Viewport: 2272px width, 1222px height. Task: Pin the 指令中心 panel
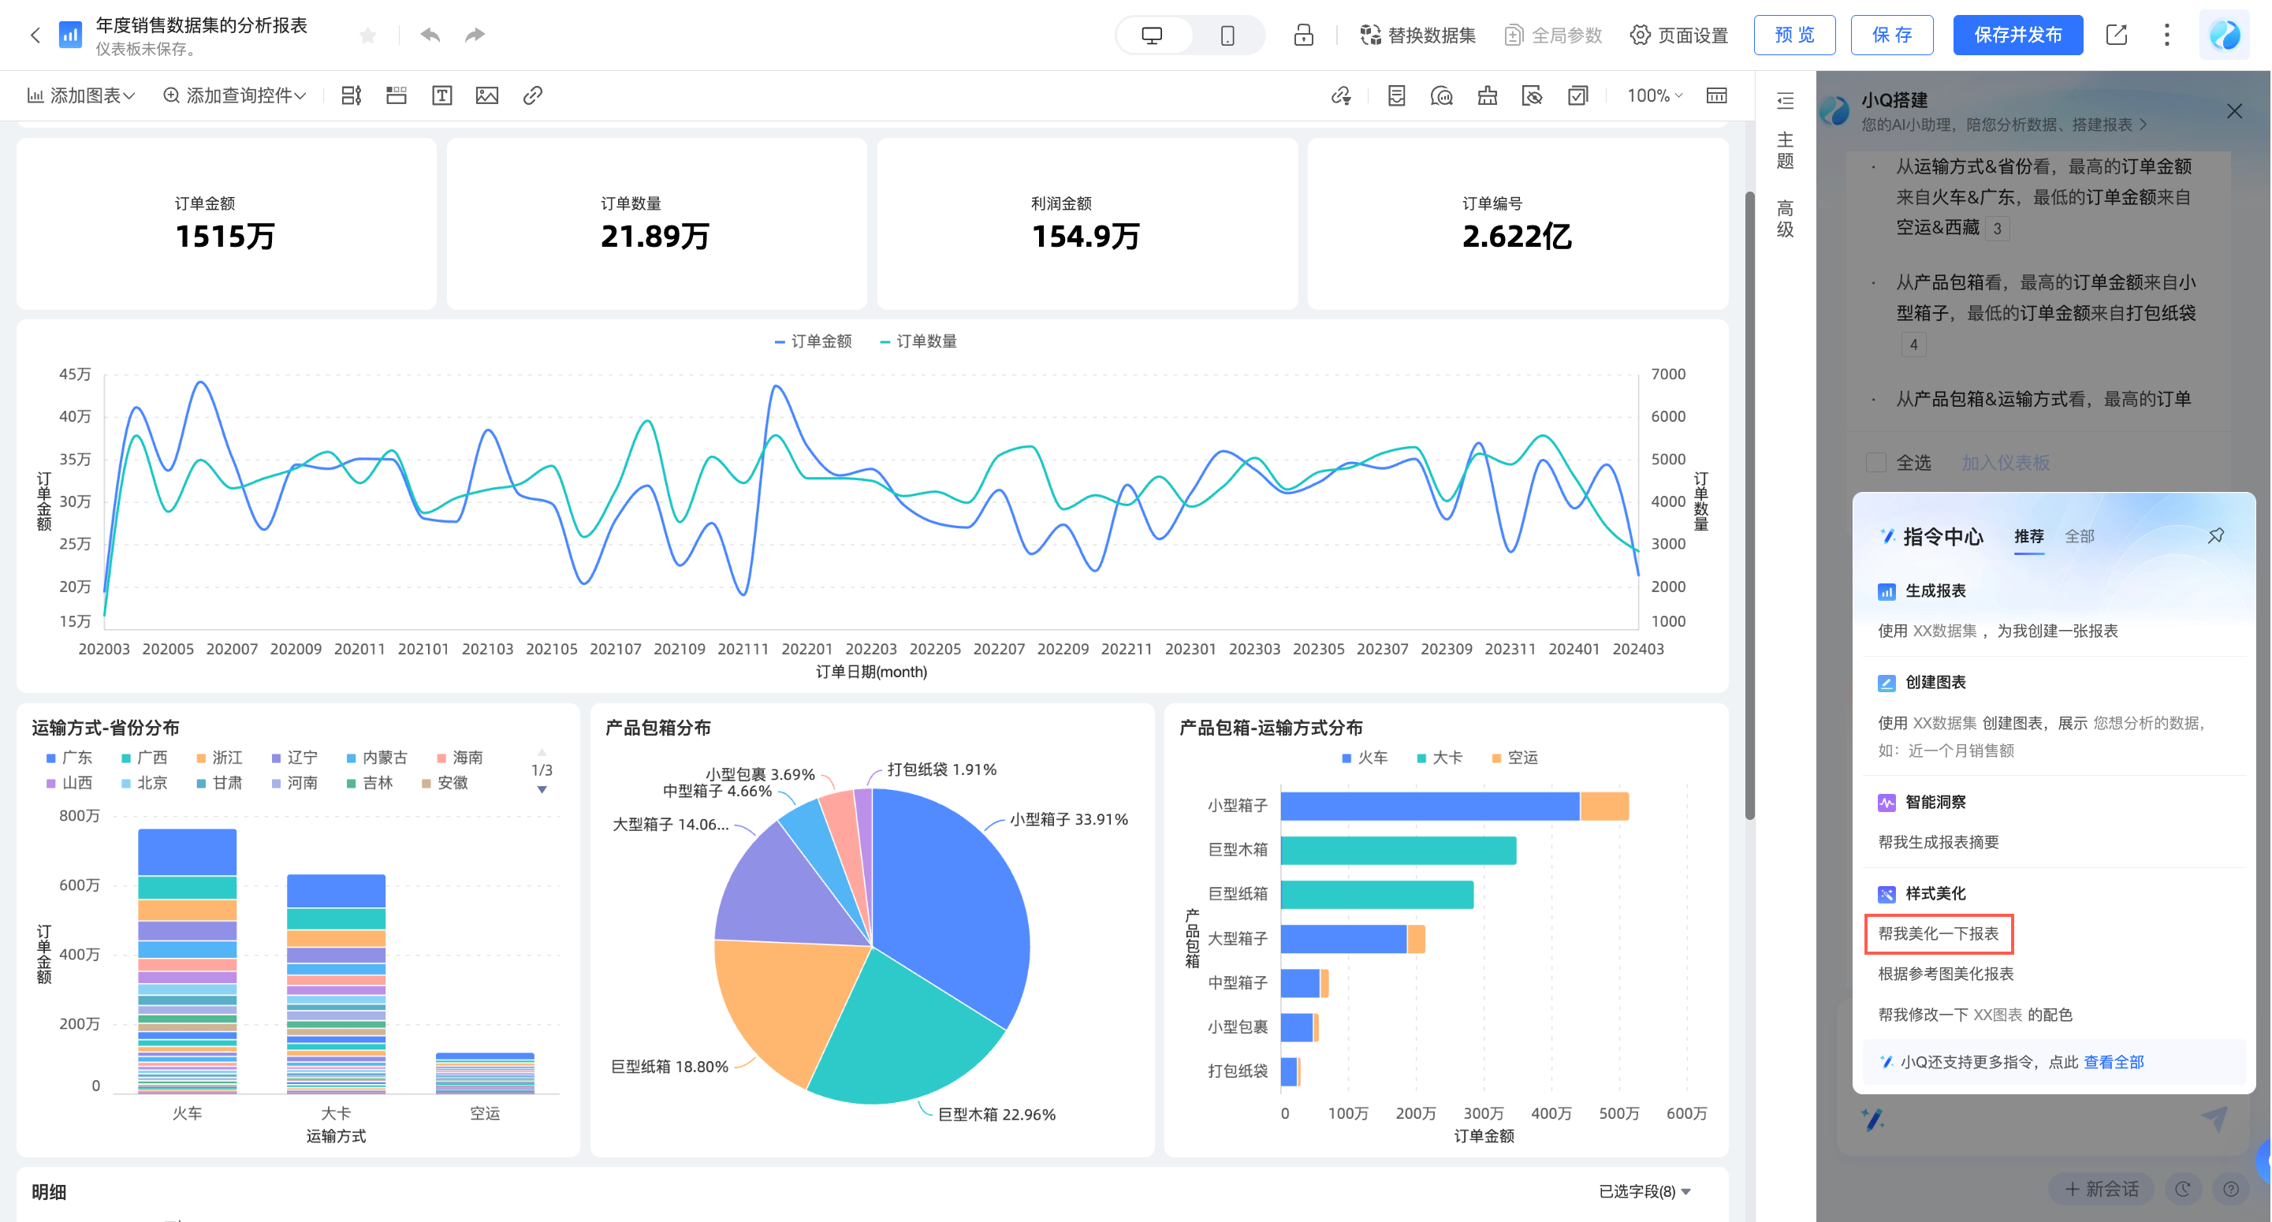point(2215,535)
